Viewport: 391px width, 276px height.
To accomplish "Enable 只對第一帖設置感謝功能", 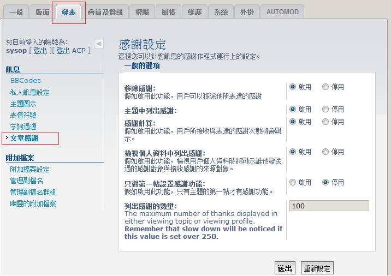I will 293,182.
